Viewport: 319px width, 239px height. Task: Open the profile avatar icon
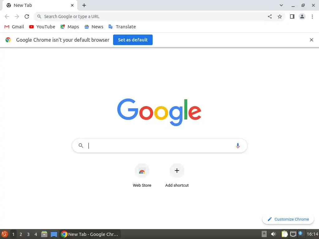[x=302, y=16]
